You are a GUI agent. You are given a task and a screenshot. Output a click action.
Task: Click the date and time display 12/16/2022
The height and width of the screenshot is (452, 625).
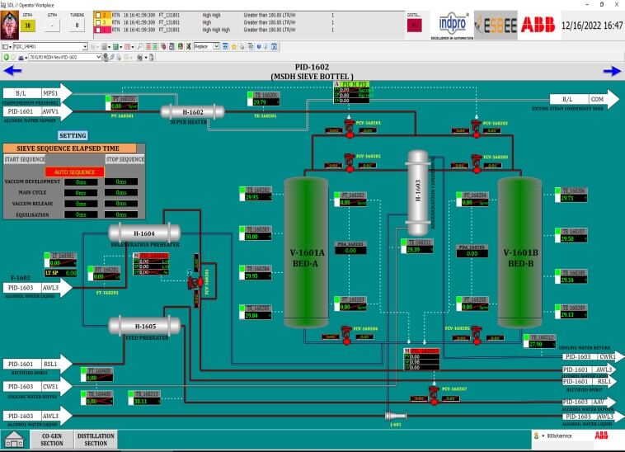pyautogui.click(x=591, y=26)
